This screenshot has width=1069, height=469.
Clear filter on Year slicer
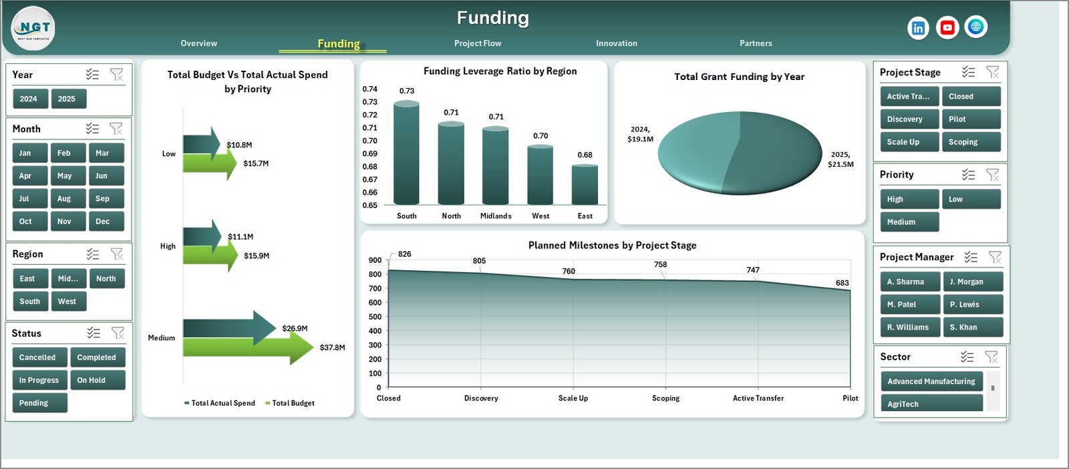tap(116, 75)
